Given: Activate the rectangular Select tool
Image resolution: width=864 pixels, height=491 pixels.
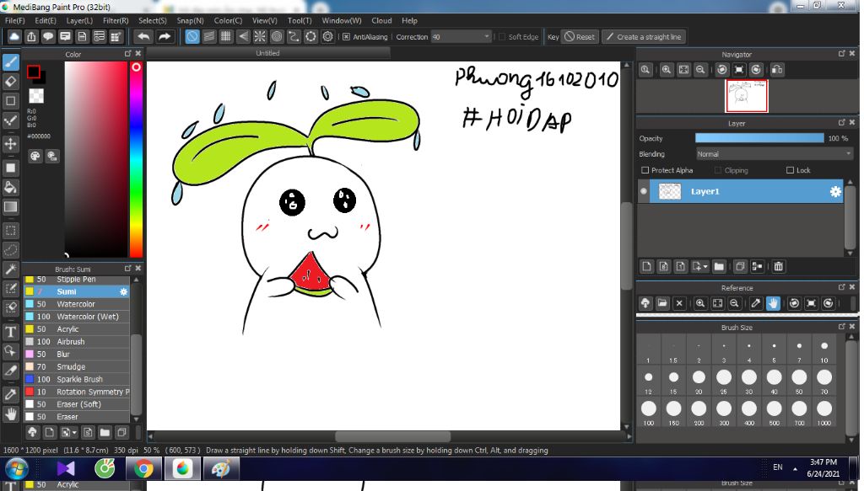Looking at the screenshot, I should coord(10,231).
